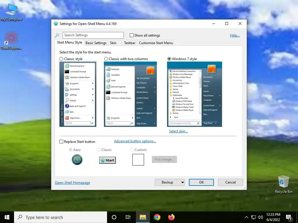Open Task View in the taskbar
This screenshot has height=223, width=298.
pyautogui.click(x=128, y=217)
